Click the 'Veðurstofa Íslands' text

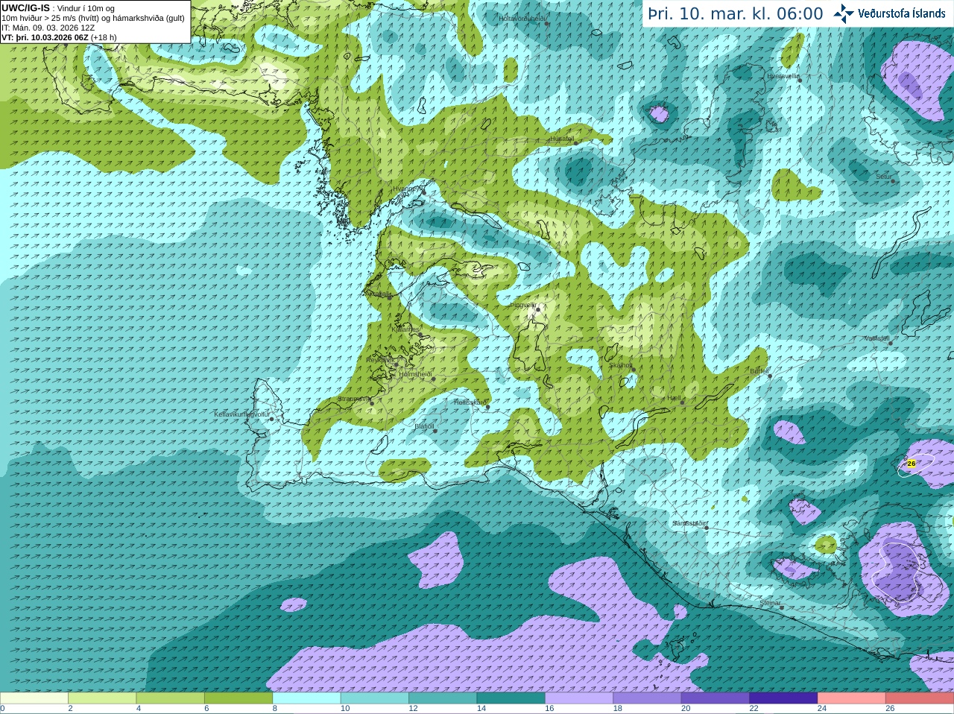[902, 13]
